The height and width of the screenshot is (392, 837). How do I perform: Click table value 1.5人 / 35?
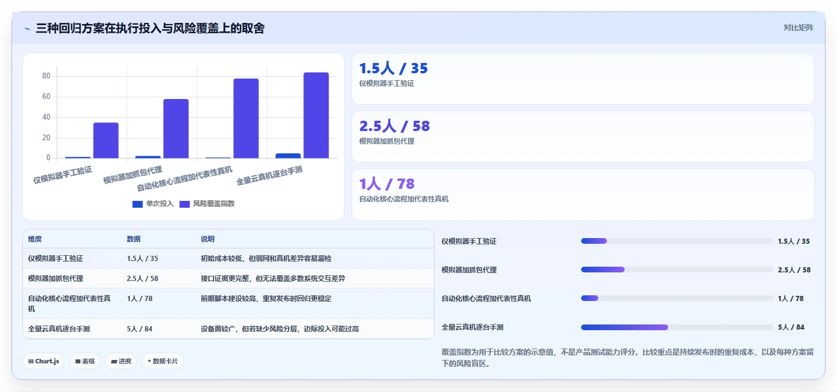coord(143,259)
